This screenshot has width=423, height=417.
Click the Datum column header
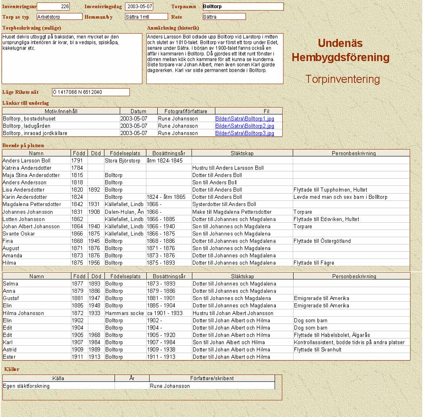pyautogui.click(x=138, y=111)
